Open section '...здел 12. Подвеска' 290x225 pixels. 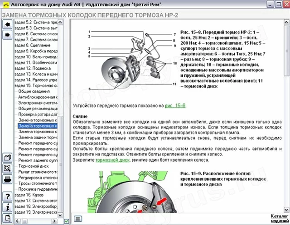click(33, 68)
